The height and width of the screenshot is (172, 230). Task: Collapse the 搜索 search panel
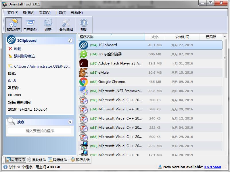click(70, 122)
